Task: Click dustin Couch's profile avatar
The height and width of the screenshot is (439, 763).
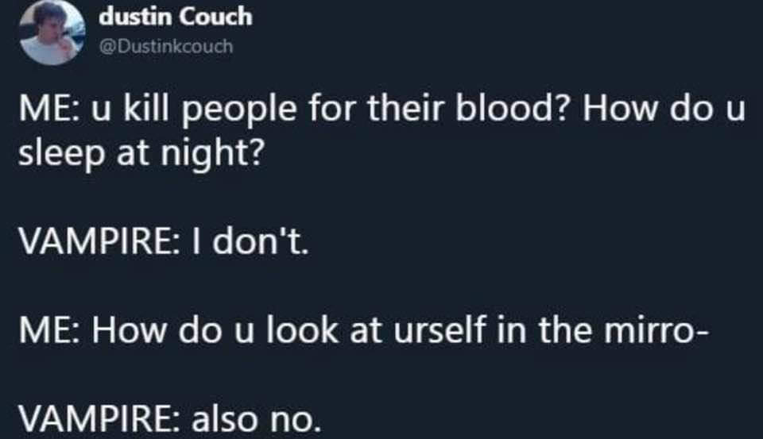Action: (x=52, y=32)
